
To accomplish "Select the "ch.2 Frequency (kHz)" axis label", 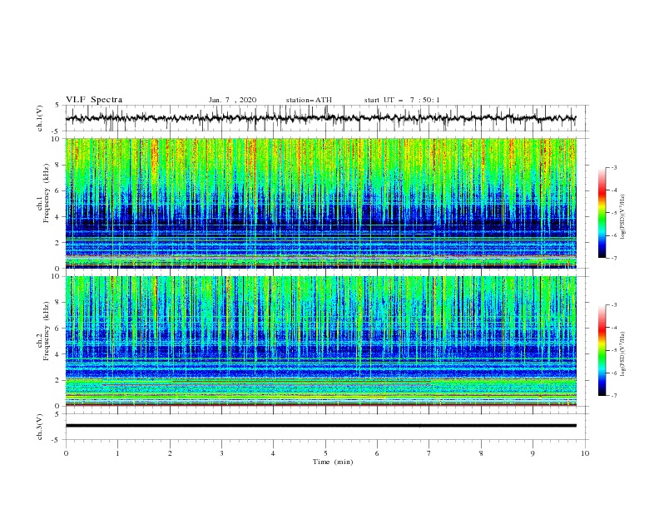I will pos(44,330).
